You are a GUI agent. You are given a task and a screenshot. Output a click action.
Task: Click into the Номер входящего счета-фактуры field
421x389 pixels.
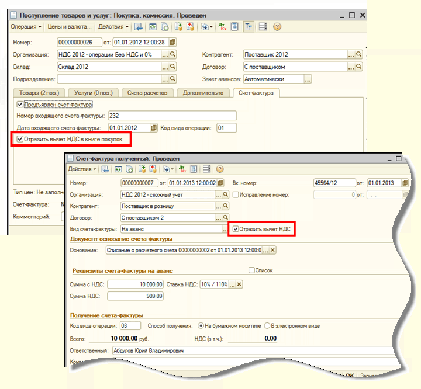[172, 116]
